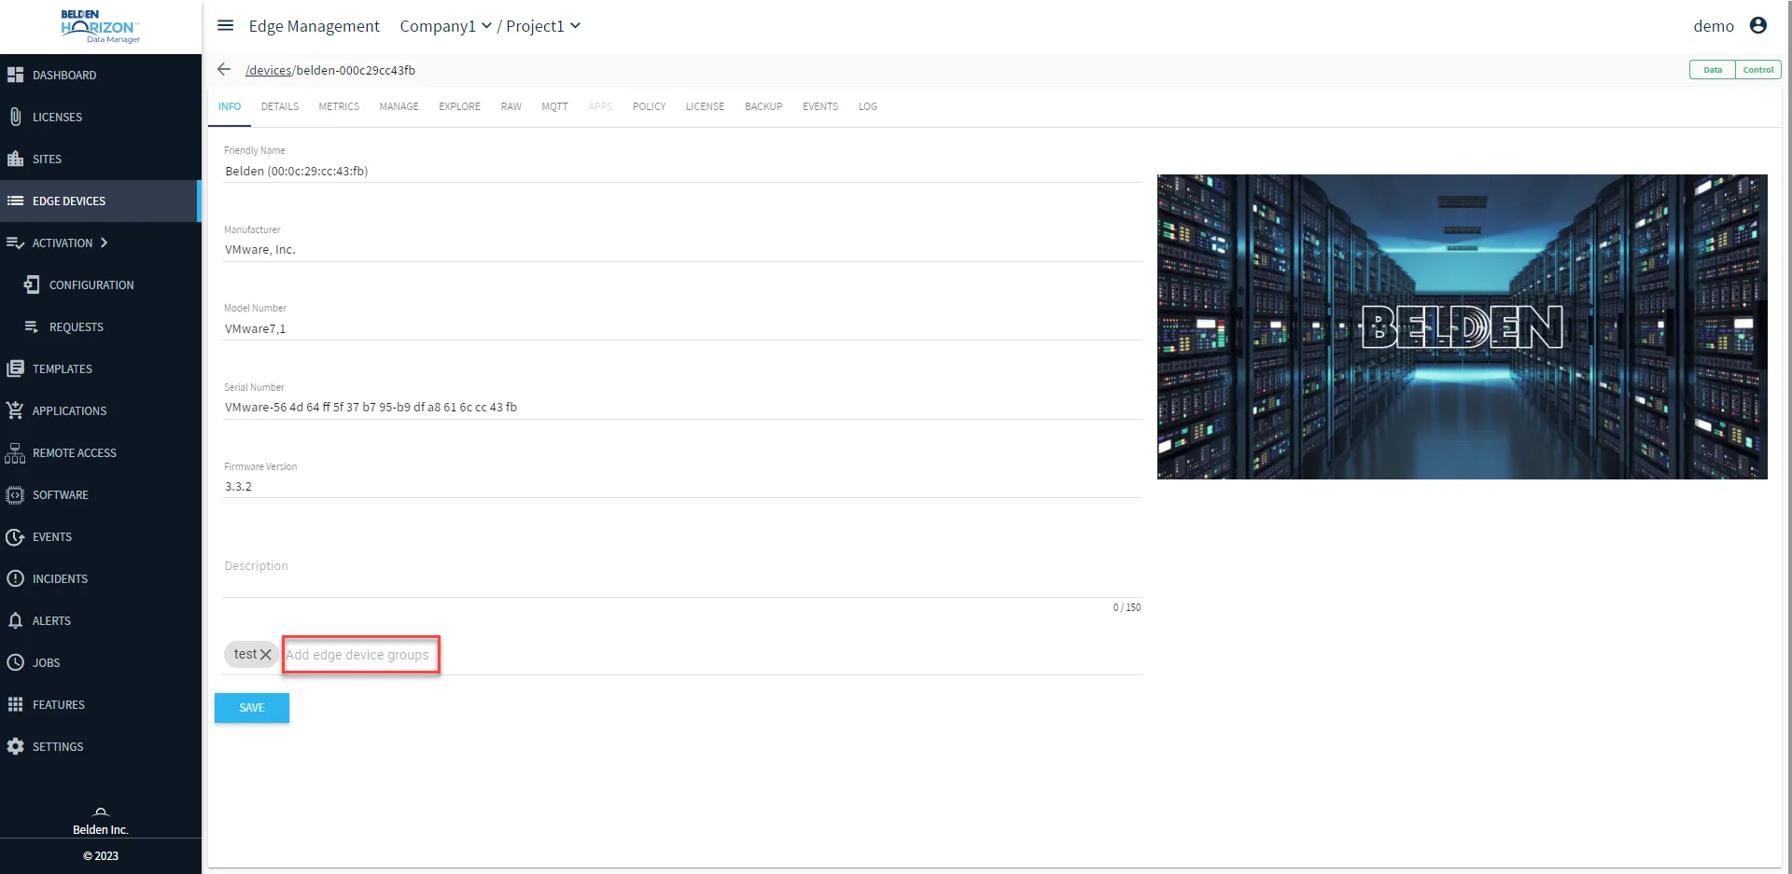This screenshot has width=1792, height=874.
Task: Click the Configuration icon in sidebar
Action: (32, 284)
